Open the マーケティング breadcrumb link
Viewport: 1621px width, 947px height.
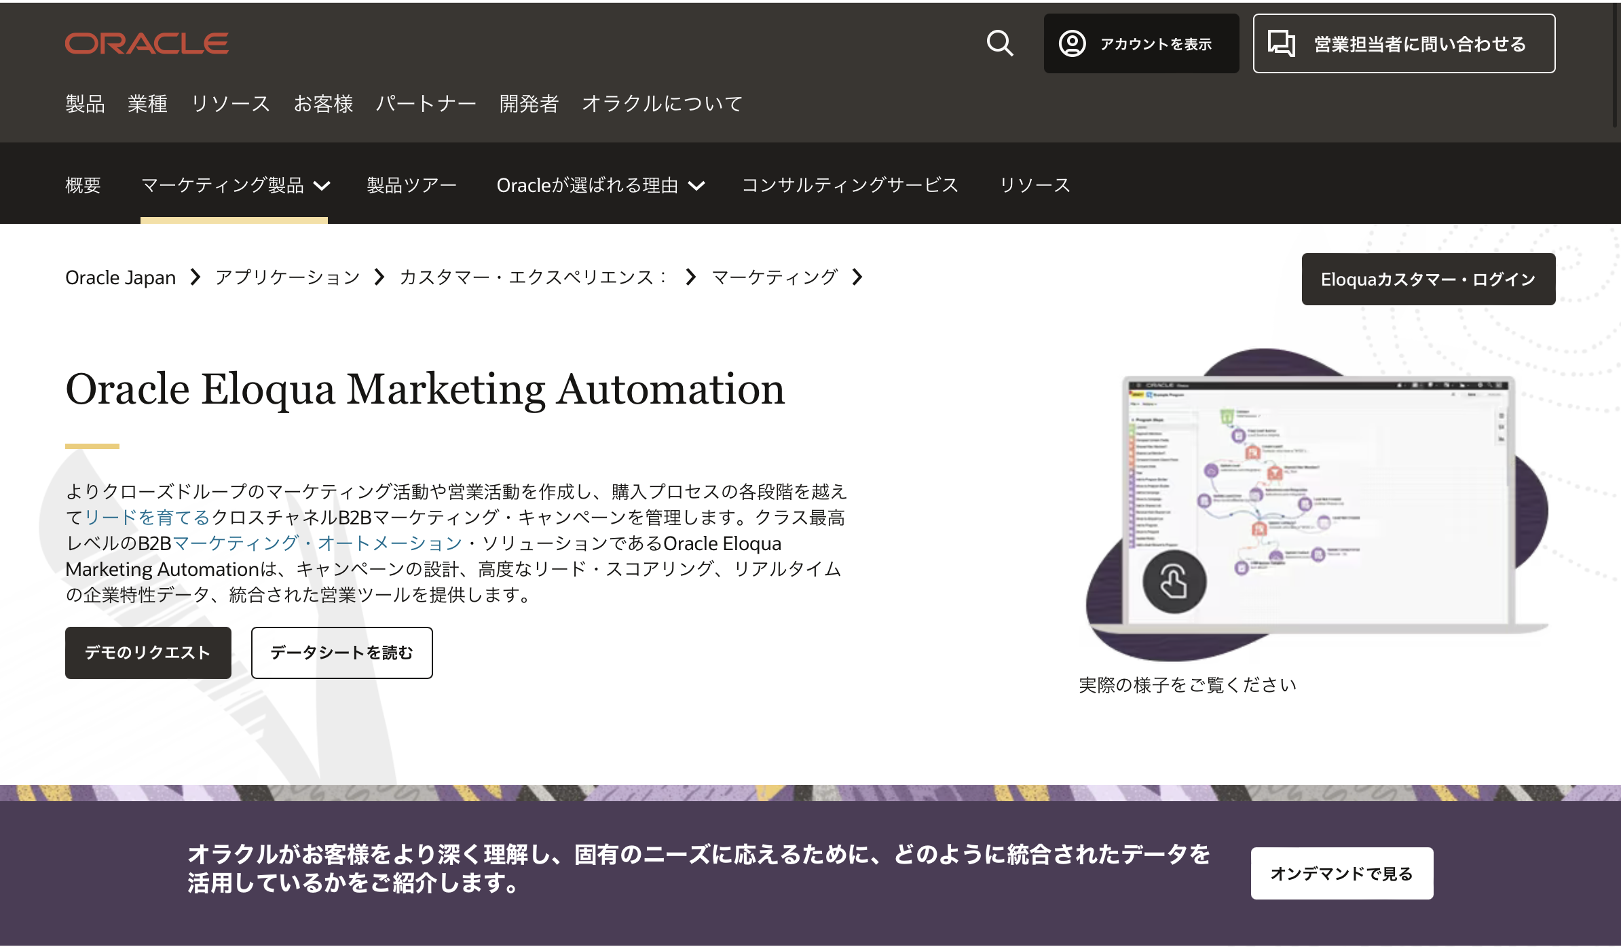click(x=775, y=277)
